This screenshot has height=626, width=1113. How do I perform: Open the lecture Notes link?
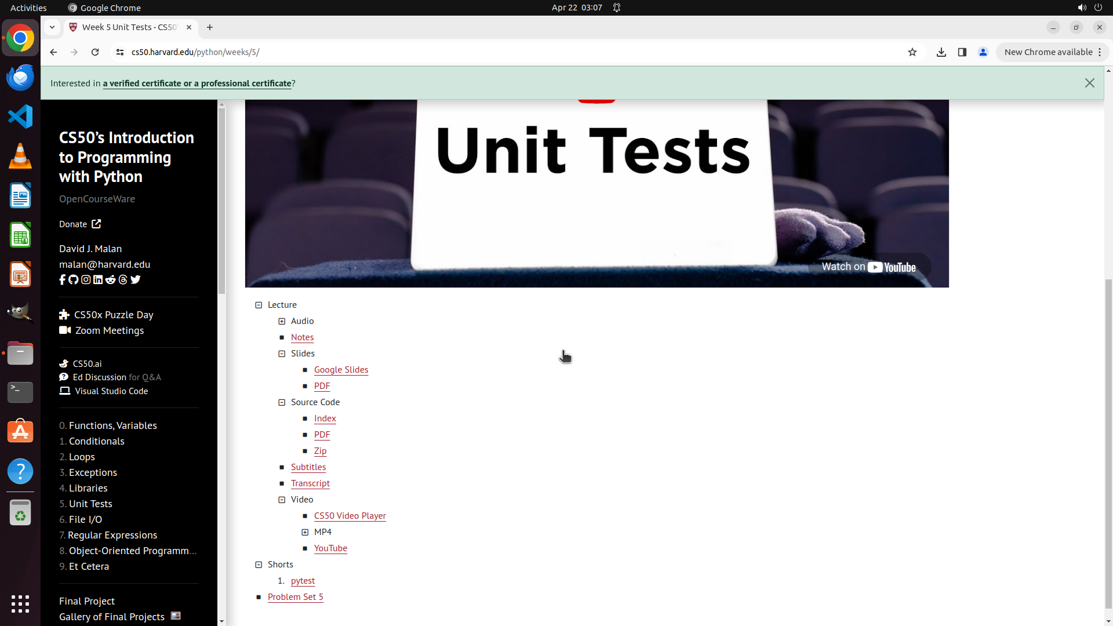tap(302, 337)
